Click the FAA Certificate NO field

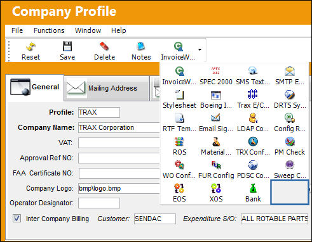click(x=119, y=173)
